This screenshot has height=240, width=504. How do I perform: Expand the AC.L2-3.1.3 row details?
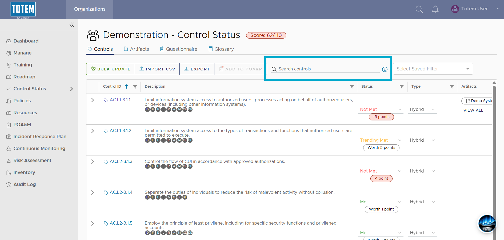[93, 162]
